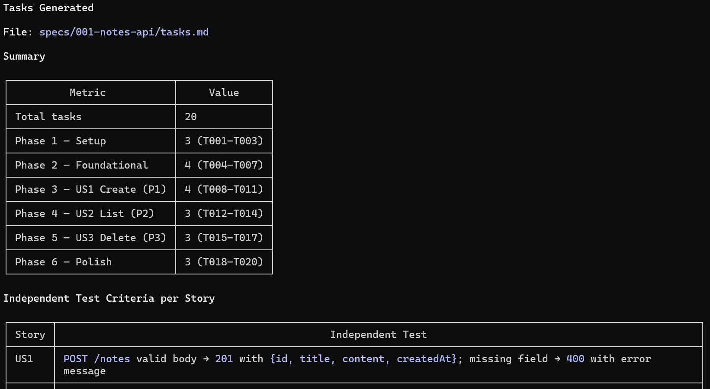Select the Phase 1 — Setup row

[61, 140]
